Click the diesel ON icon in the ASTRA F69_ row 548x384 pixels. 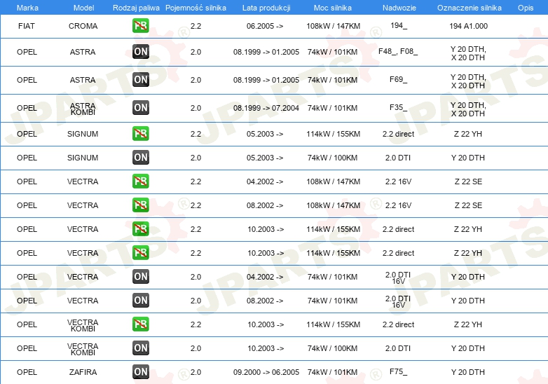140,80
